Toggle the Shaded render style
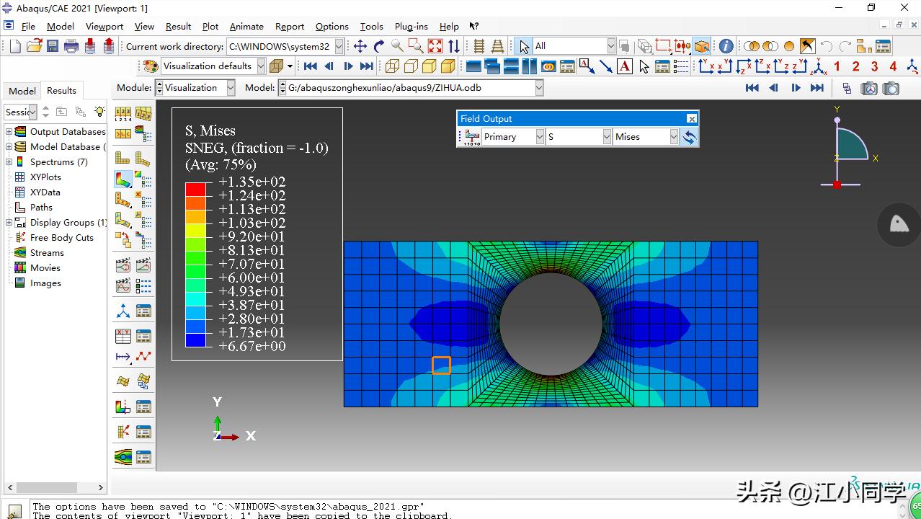Viewport: 921px width, 519px height. (x=448, y=66)
